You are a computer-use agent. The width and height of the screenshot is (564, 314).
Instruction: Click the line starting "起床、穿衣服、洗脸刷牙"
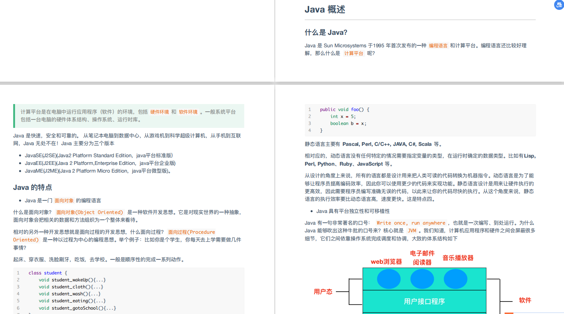[x=100, y=259]
